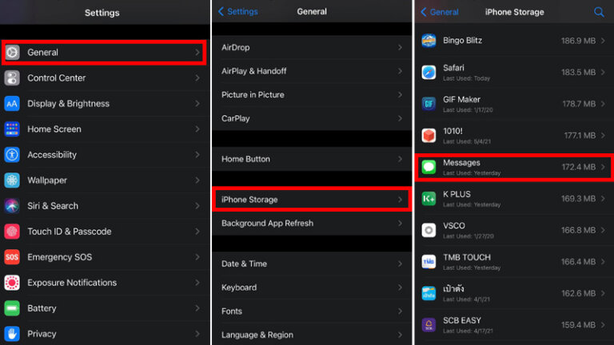Viewport: 614px width, 345px height.
Task: Select Messages 172.4 MB size text
Action: [579, 167]
